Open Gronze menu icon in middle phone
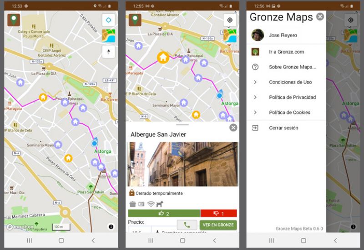Screen dimensions: 364x250 click(135, 20)
